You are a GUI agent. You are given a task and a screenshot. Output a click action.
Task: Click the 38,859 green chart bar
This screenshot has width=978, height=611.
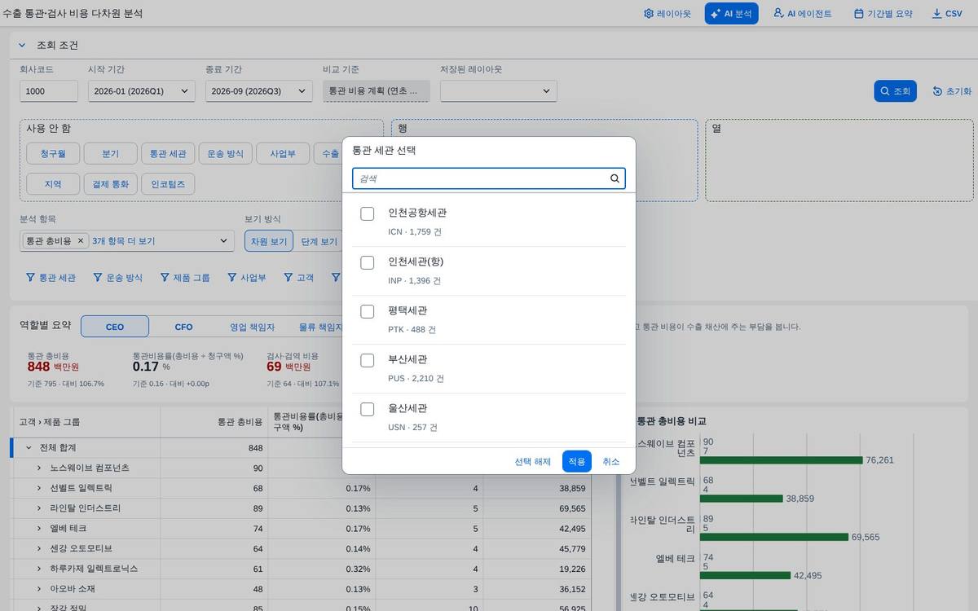point(741,499)
